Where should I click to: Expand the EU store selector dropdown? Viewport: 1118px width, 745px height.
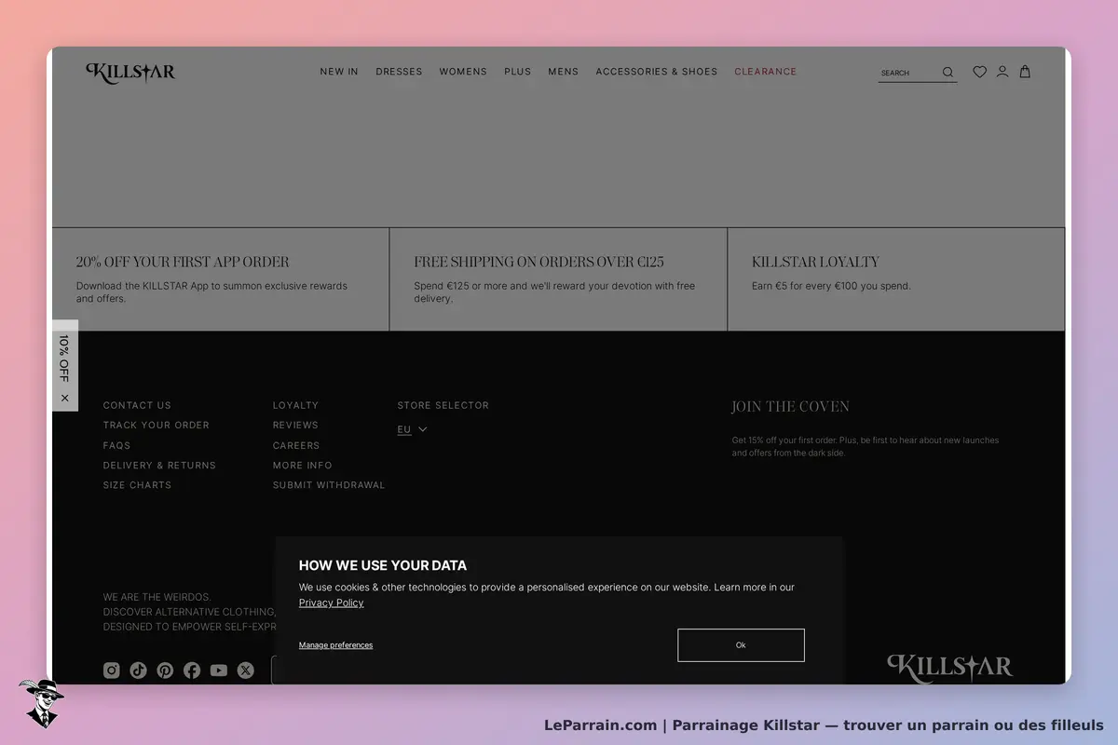point(412,429)
